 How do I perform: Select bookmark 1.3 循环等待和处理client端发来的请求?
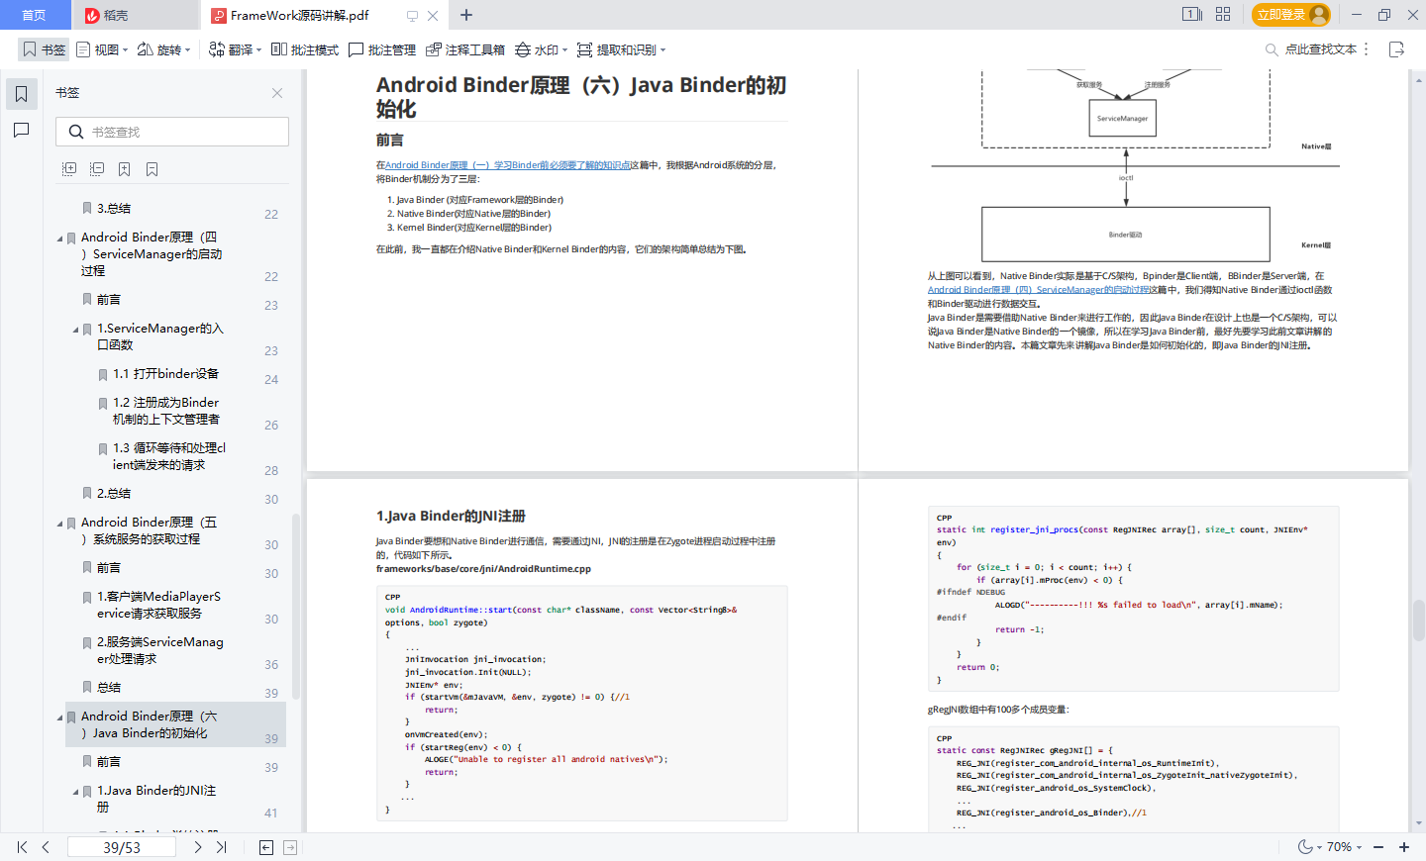pyautogui.click(x=169, y=456)
